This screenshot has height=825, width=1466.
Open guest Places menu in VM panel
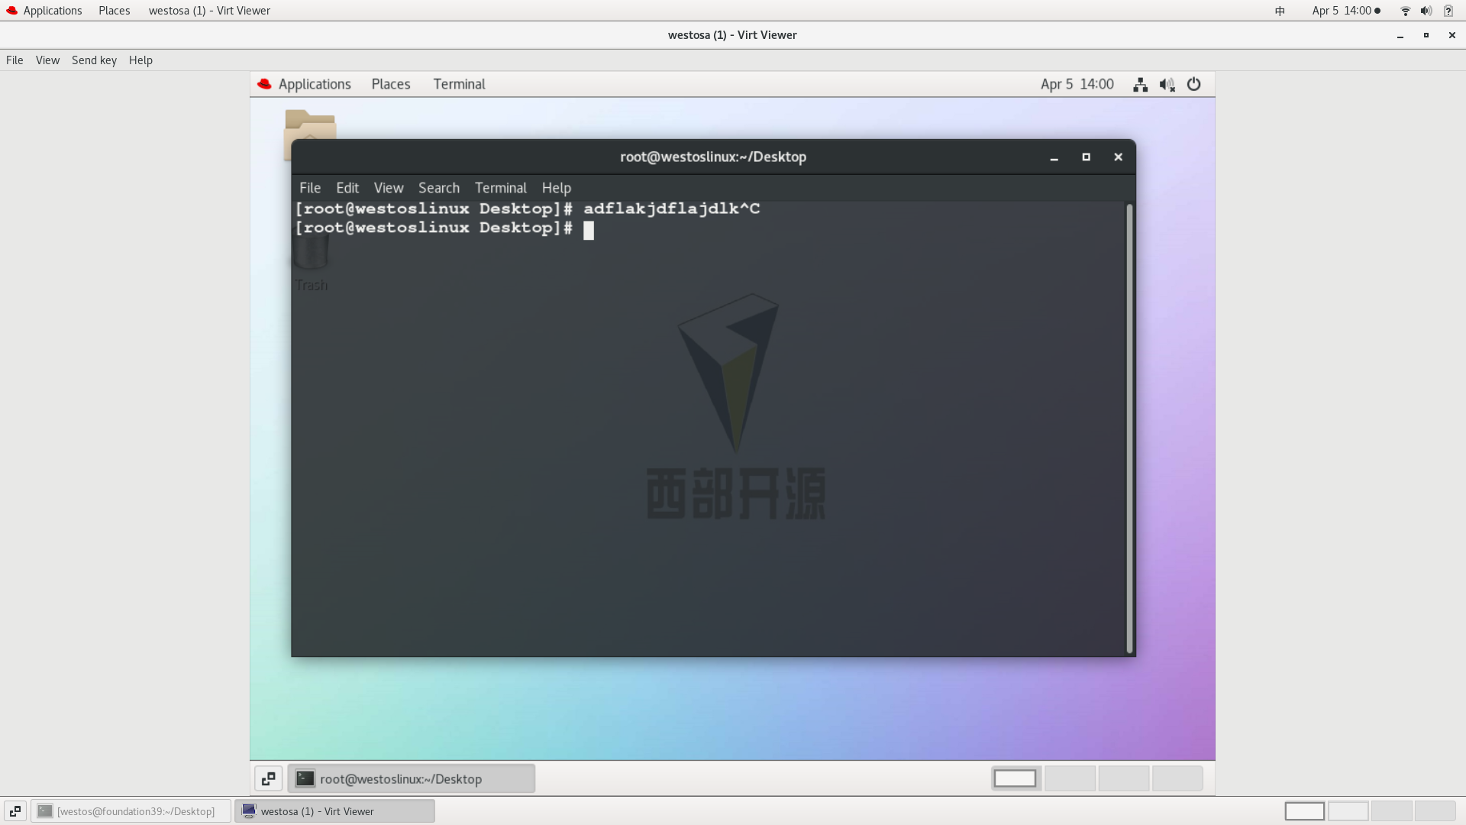(x=391, y=84)
